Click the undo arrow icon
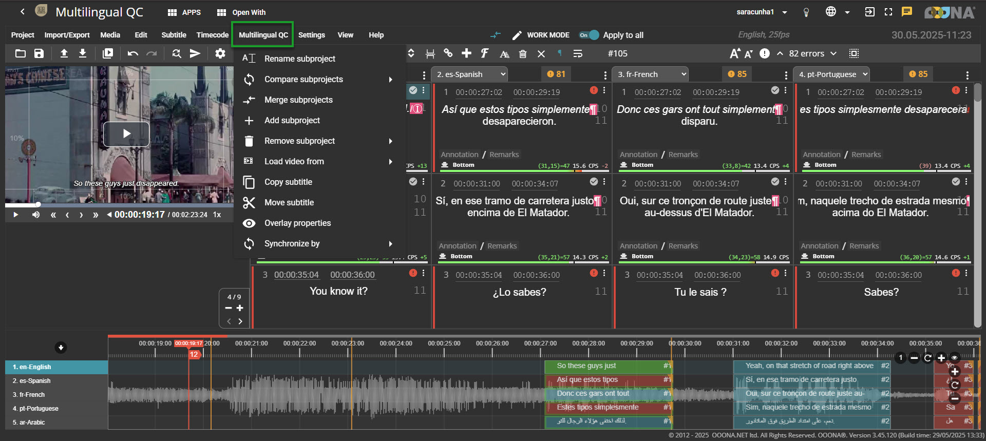The height and width of the screenshot is (441, 986). coord(133,53)
